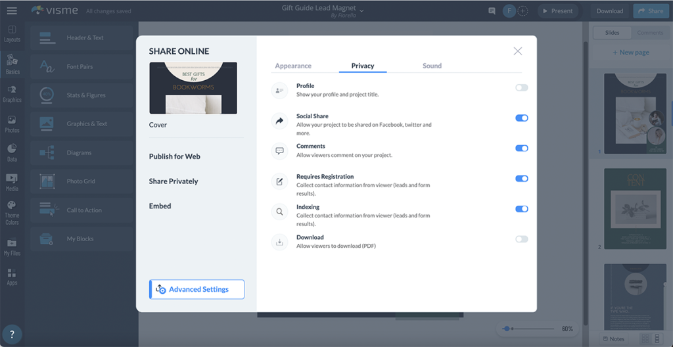Click the add collaborator plus icon
This screenshot has width=673, height=347.
pos(523,11)
